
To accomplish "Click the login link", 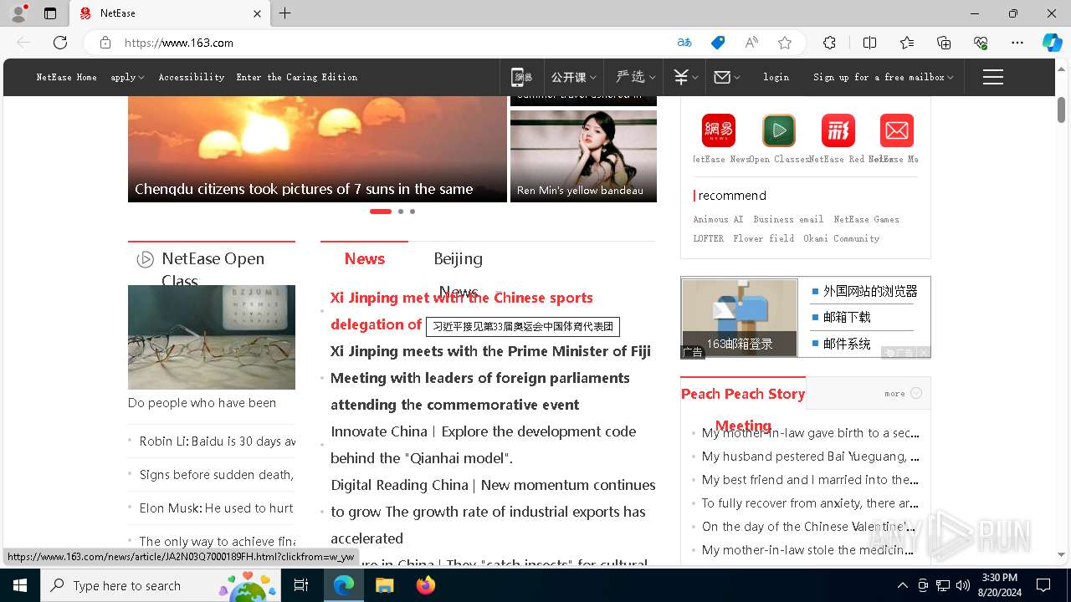I will click(x=776, y=77).
